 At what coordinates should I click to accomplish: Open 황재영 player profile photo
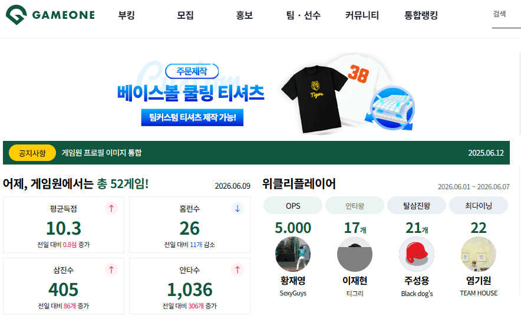[293, 254]
